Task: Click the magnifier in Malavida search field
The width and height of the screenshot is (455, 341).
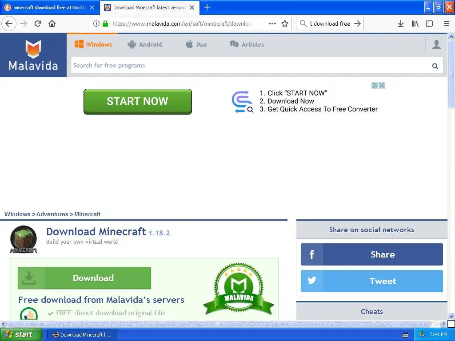Action: click(435, 66)
